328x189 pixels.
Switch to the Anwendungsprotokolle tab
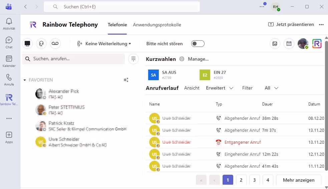pos(157,25)
